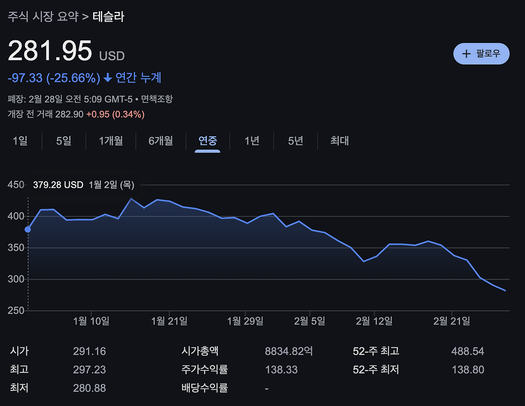The image size is (525, 406).
Task: Click the 연중 chart period tab
Action: tap(207, 141)
